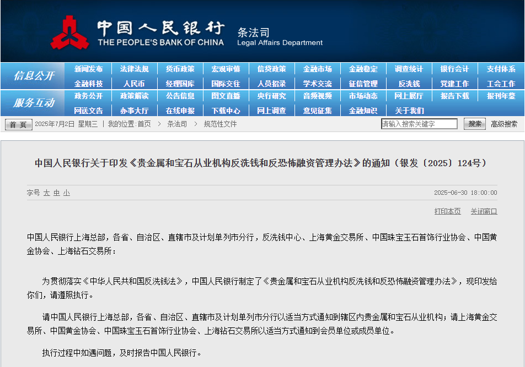The width and height of the screenshot is (525, 367).
Task: Open 人民币 navigation link
Action: pyautogui.click(x=134, y=84)
